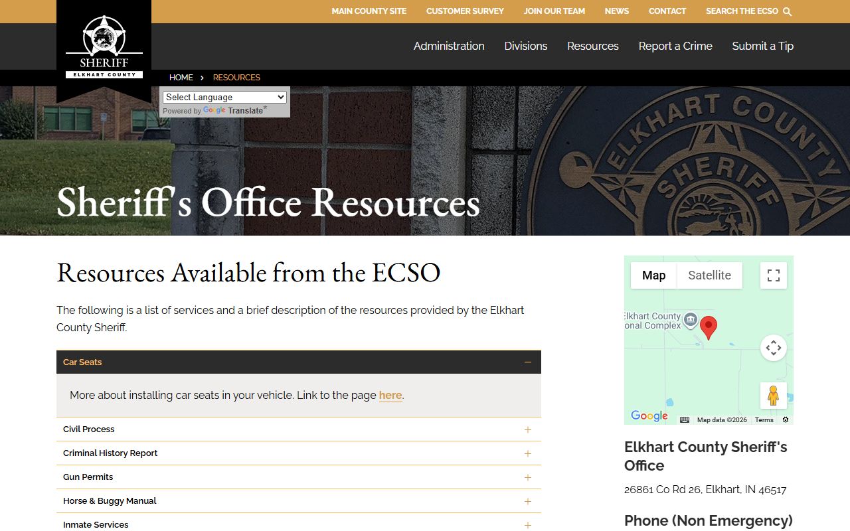Click the Car Seats heading
This screenshot has width=850, height=531.
coord(82,362)
